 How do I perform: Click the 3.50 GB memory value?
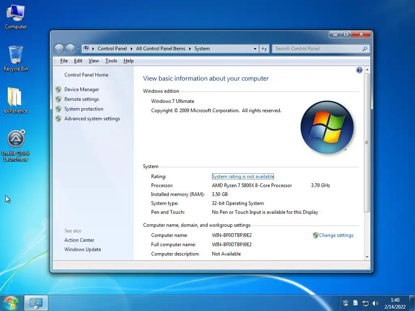click(220, 194)
